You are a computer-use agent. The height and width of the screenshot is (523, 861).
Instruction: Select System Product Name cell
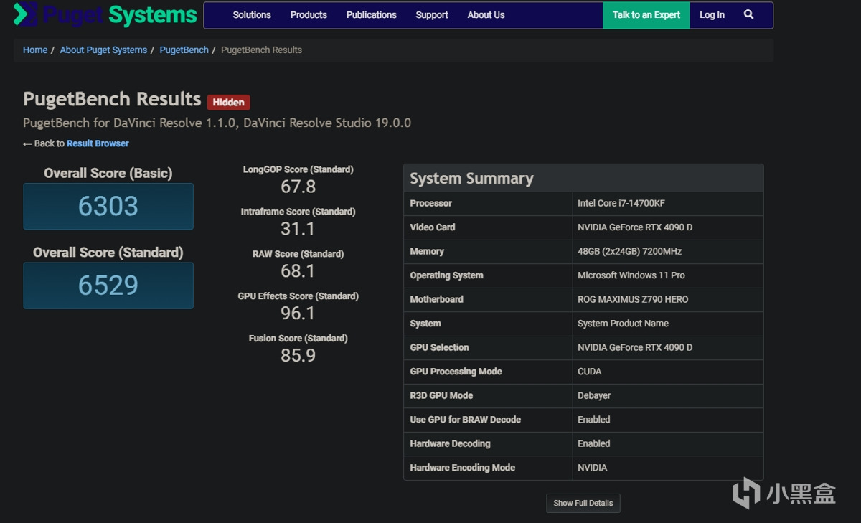click(x=668, y=324)
